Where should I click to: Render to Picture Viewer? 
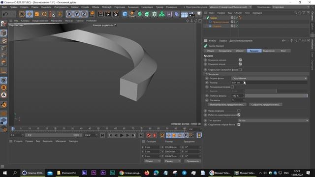pyautogui.click(x=108, y=14)
